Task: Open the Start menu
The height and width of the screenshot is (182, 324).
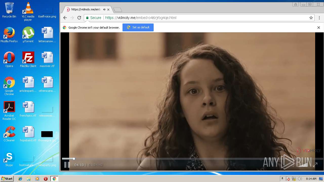Action: [7, 179]
